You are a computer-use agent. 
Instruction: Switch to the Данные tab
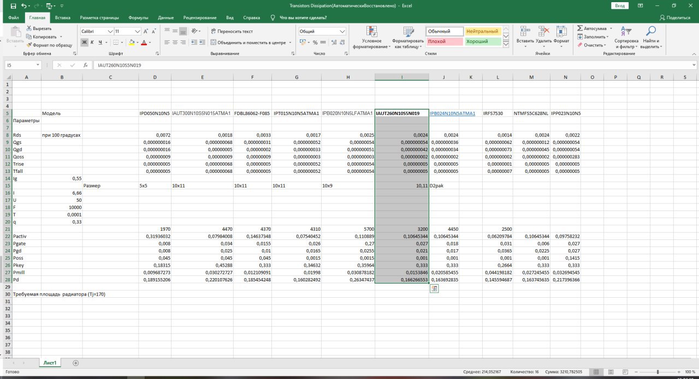(165, 17)
